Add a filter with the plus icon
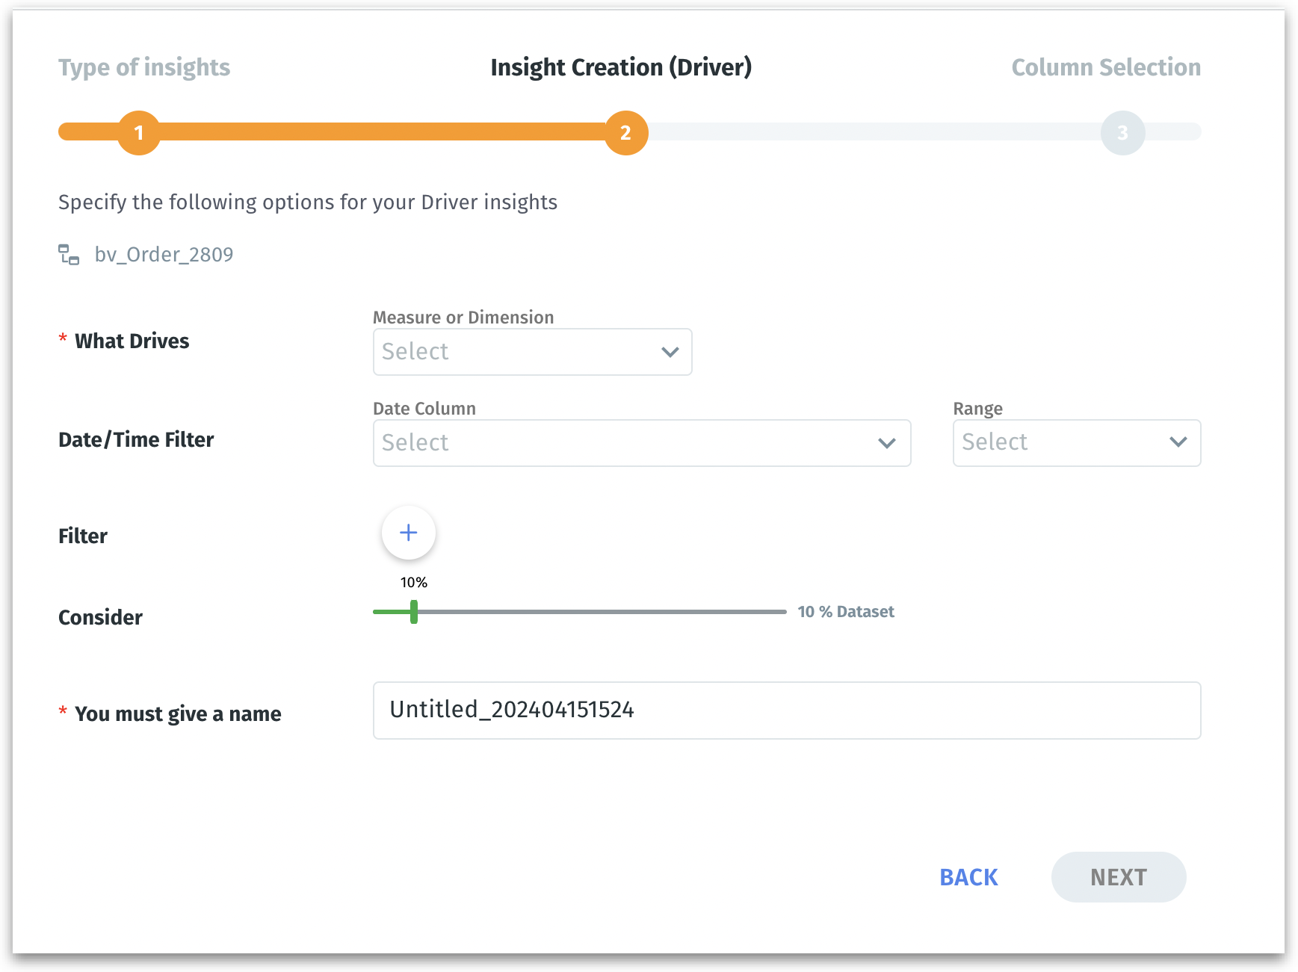The width and height of the screenshot is (1298, 972). click(x=408, y=533)
